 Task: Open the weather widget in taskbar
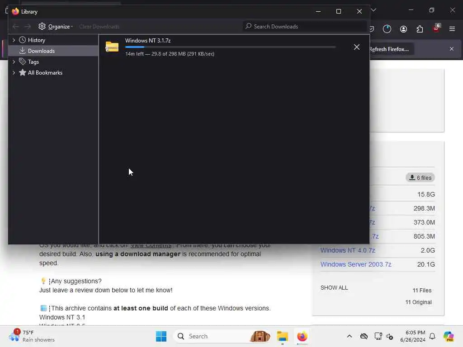pos(32,336)
